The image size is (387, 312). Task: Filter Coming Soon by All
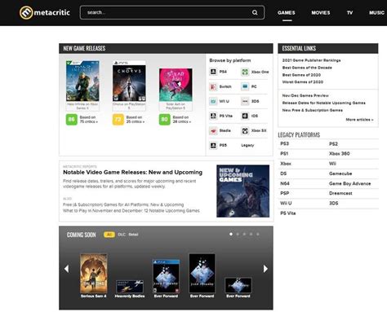click(x=109, y=235)
